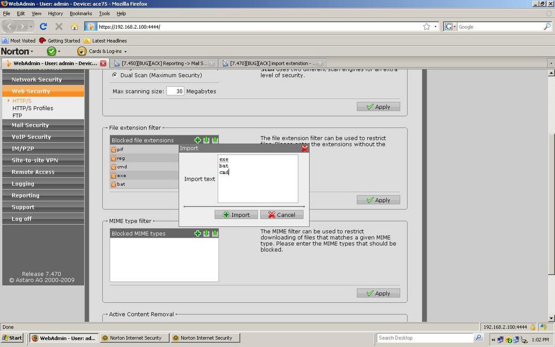Click the Import text area
The width and height of the screenshot is (555, 347).
tap(257, 179)
